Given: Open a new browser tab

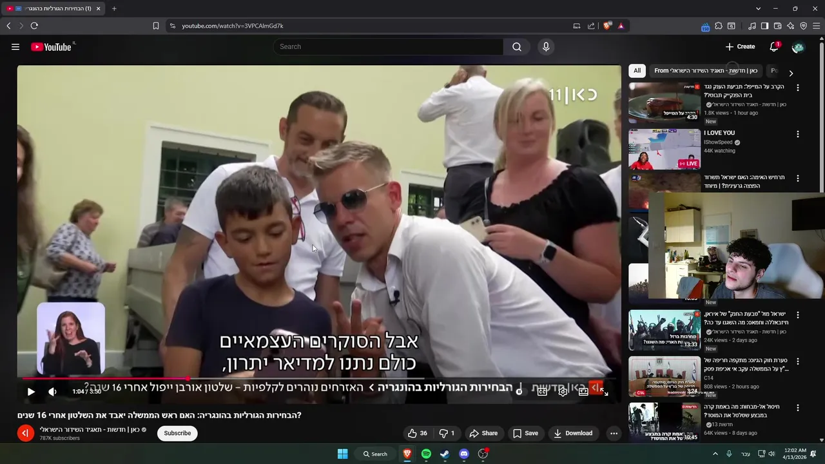Looking at the screenshot, I should [114, 8].
